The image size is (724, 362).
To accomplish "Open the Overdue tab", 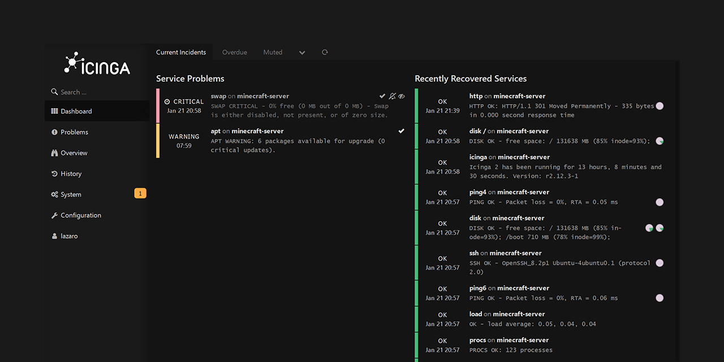I will 235,52.
